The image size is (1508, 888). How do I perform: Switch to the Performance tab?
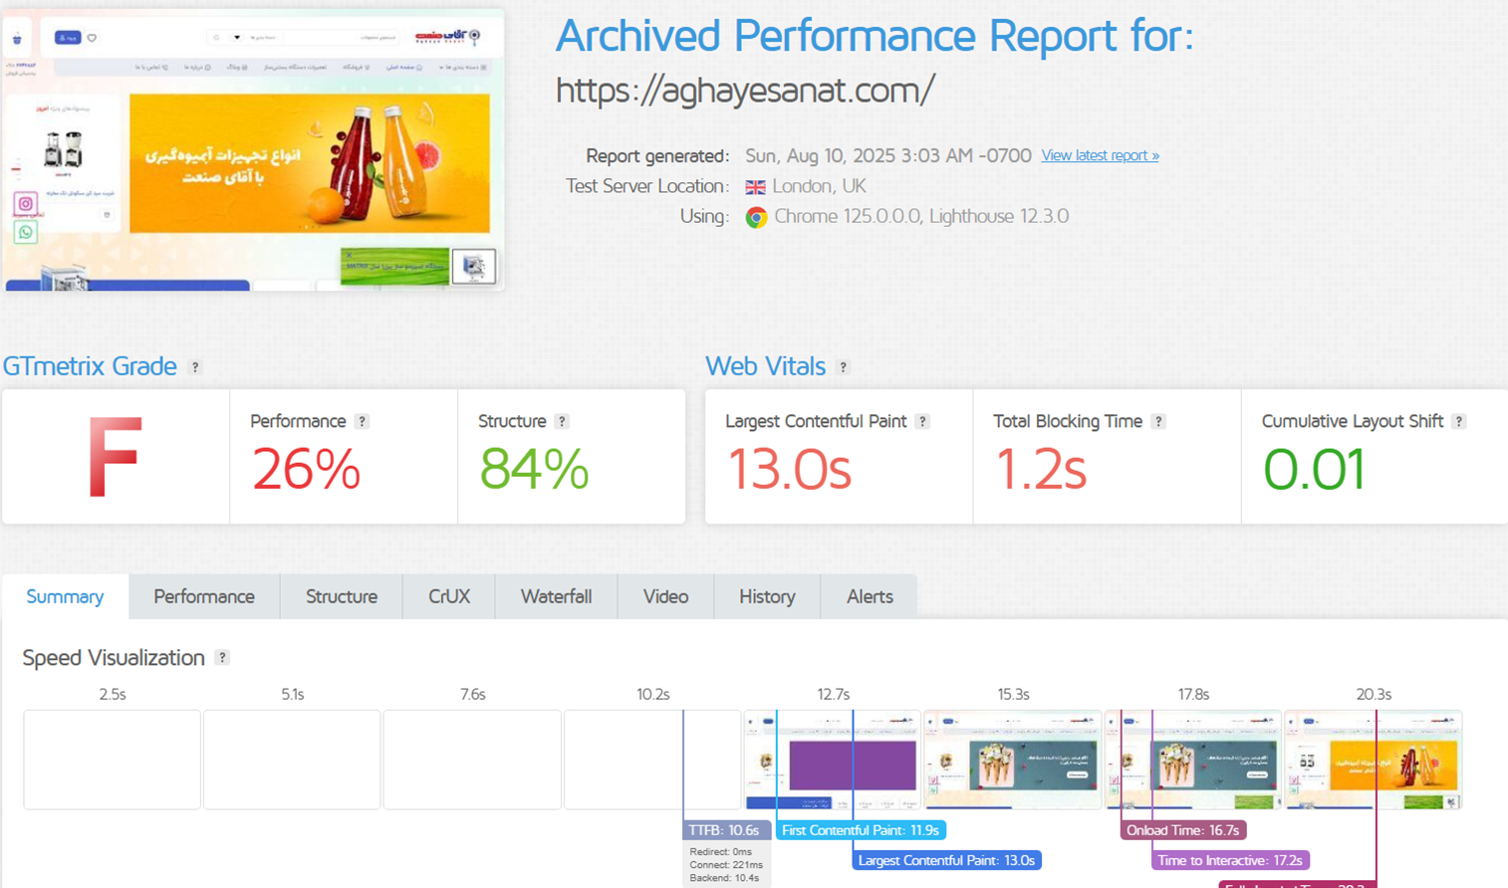point(204,597)
